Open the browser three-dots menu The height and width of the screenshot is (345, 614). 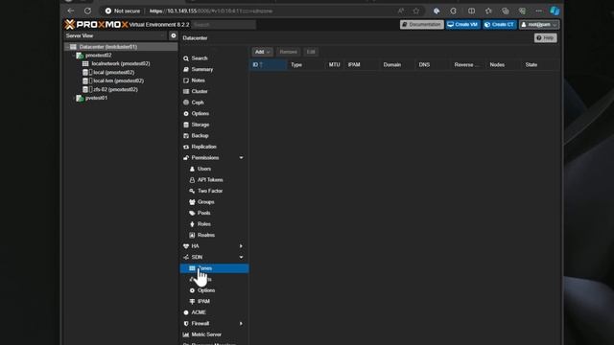point(539,11)
